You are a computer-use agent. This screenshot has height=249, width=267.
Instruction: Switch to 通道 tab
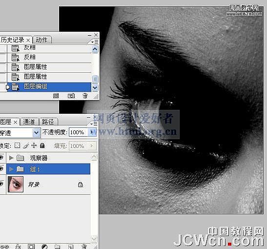click(29, 122)
